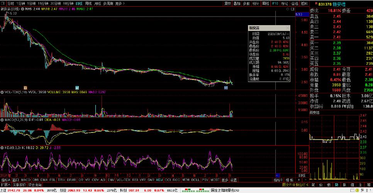Switch indicator to CCI
Viewport: 373px width, 193px height.
point(168,180)
